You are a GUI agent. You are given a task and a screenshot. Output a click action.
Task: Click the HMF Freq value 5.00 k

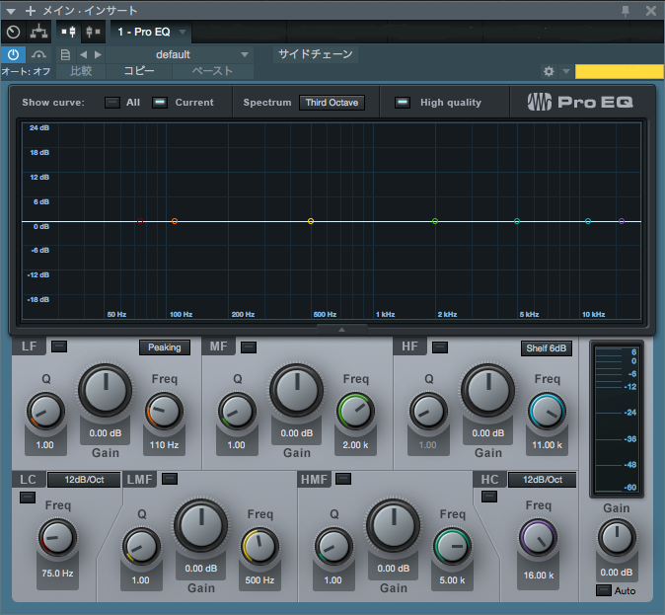pyautogui.click(x=452, y=580)
